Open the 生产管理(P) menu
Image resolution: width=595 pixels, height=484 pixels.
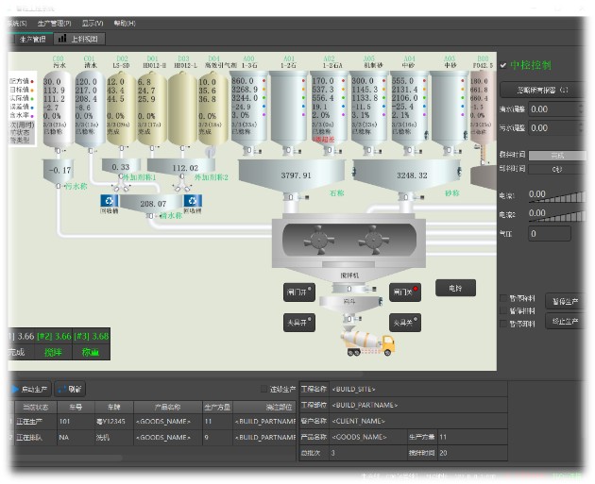54,23
